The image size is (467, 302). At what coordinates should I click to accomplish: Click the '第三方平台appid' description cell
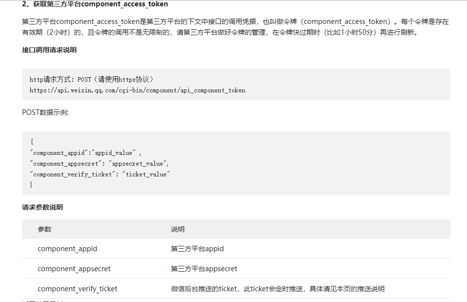coord(197,249)
